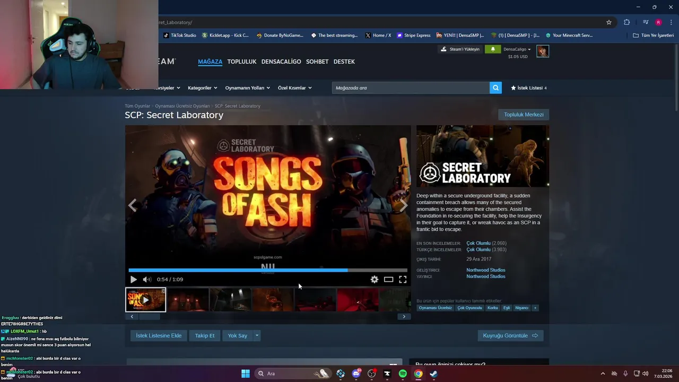The width and height of the screenshot is (679, 382).
Task: Open the SOHBET tab
Action: (x=317, y=62)
